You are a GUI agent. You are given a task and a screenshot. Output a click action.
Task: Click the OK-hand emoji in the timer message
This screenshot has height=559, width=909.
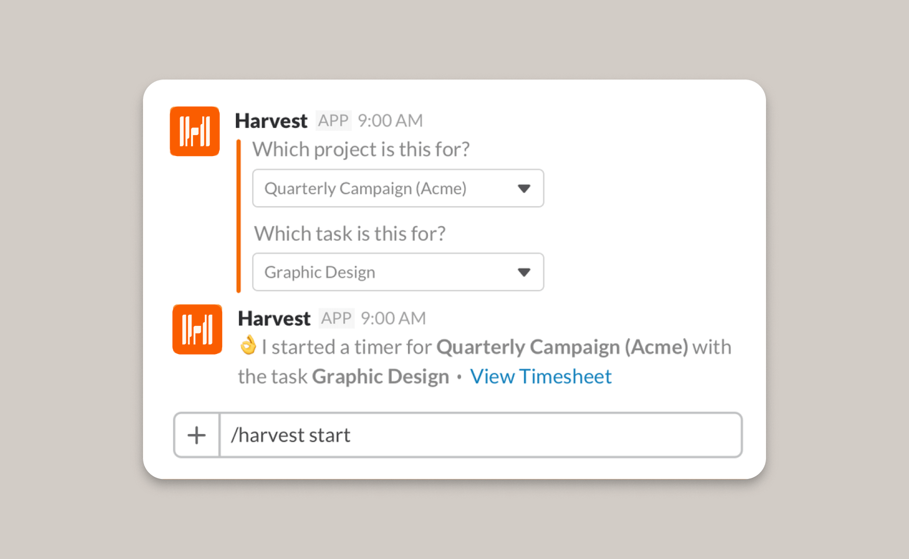(x=249, y=346)
